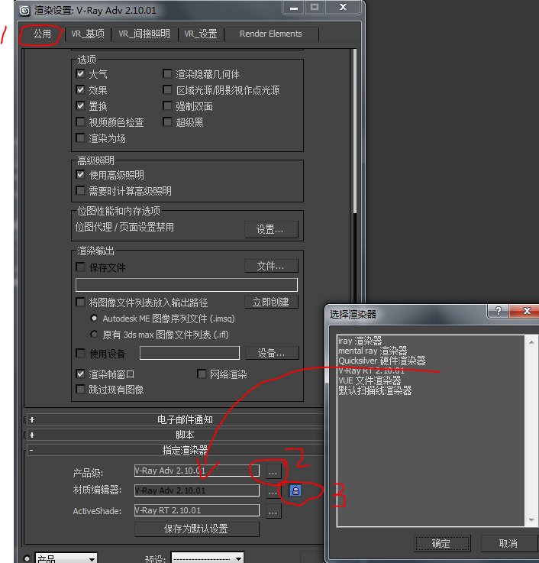Check 将图像文件列表放入输出路径
Screen dimensions: 539x563
point(80,302)
